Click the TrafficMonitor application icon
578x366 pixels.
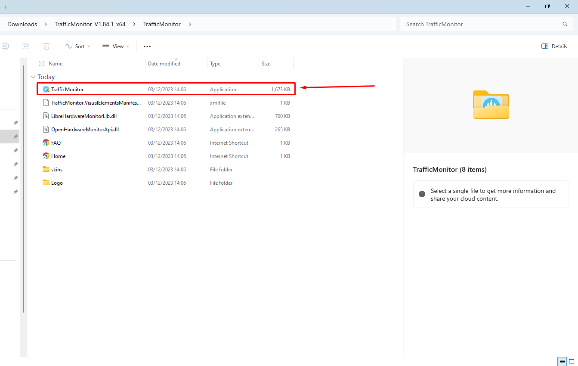pyautogui.click(x=46, y=90)
